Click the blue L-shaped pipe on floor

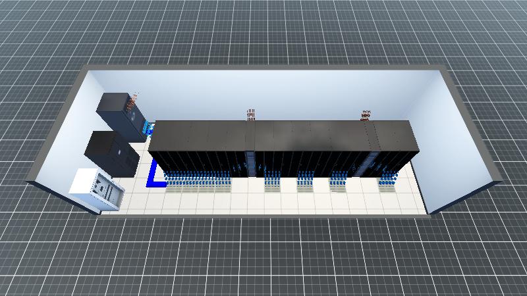click(x=153, y=179)
